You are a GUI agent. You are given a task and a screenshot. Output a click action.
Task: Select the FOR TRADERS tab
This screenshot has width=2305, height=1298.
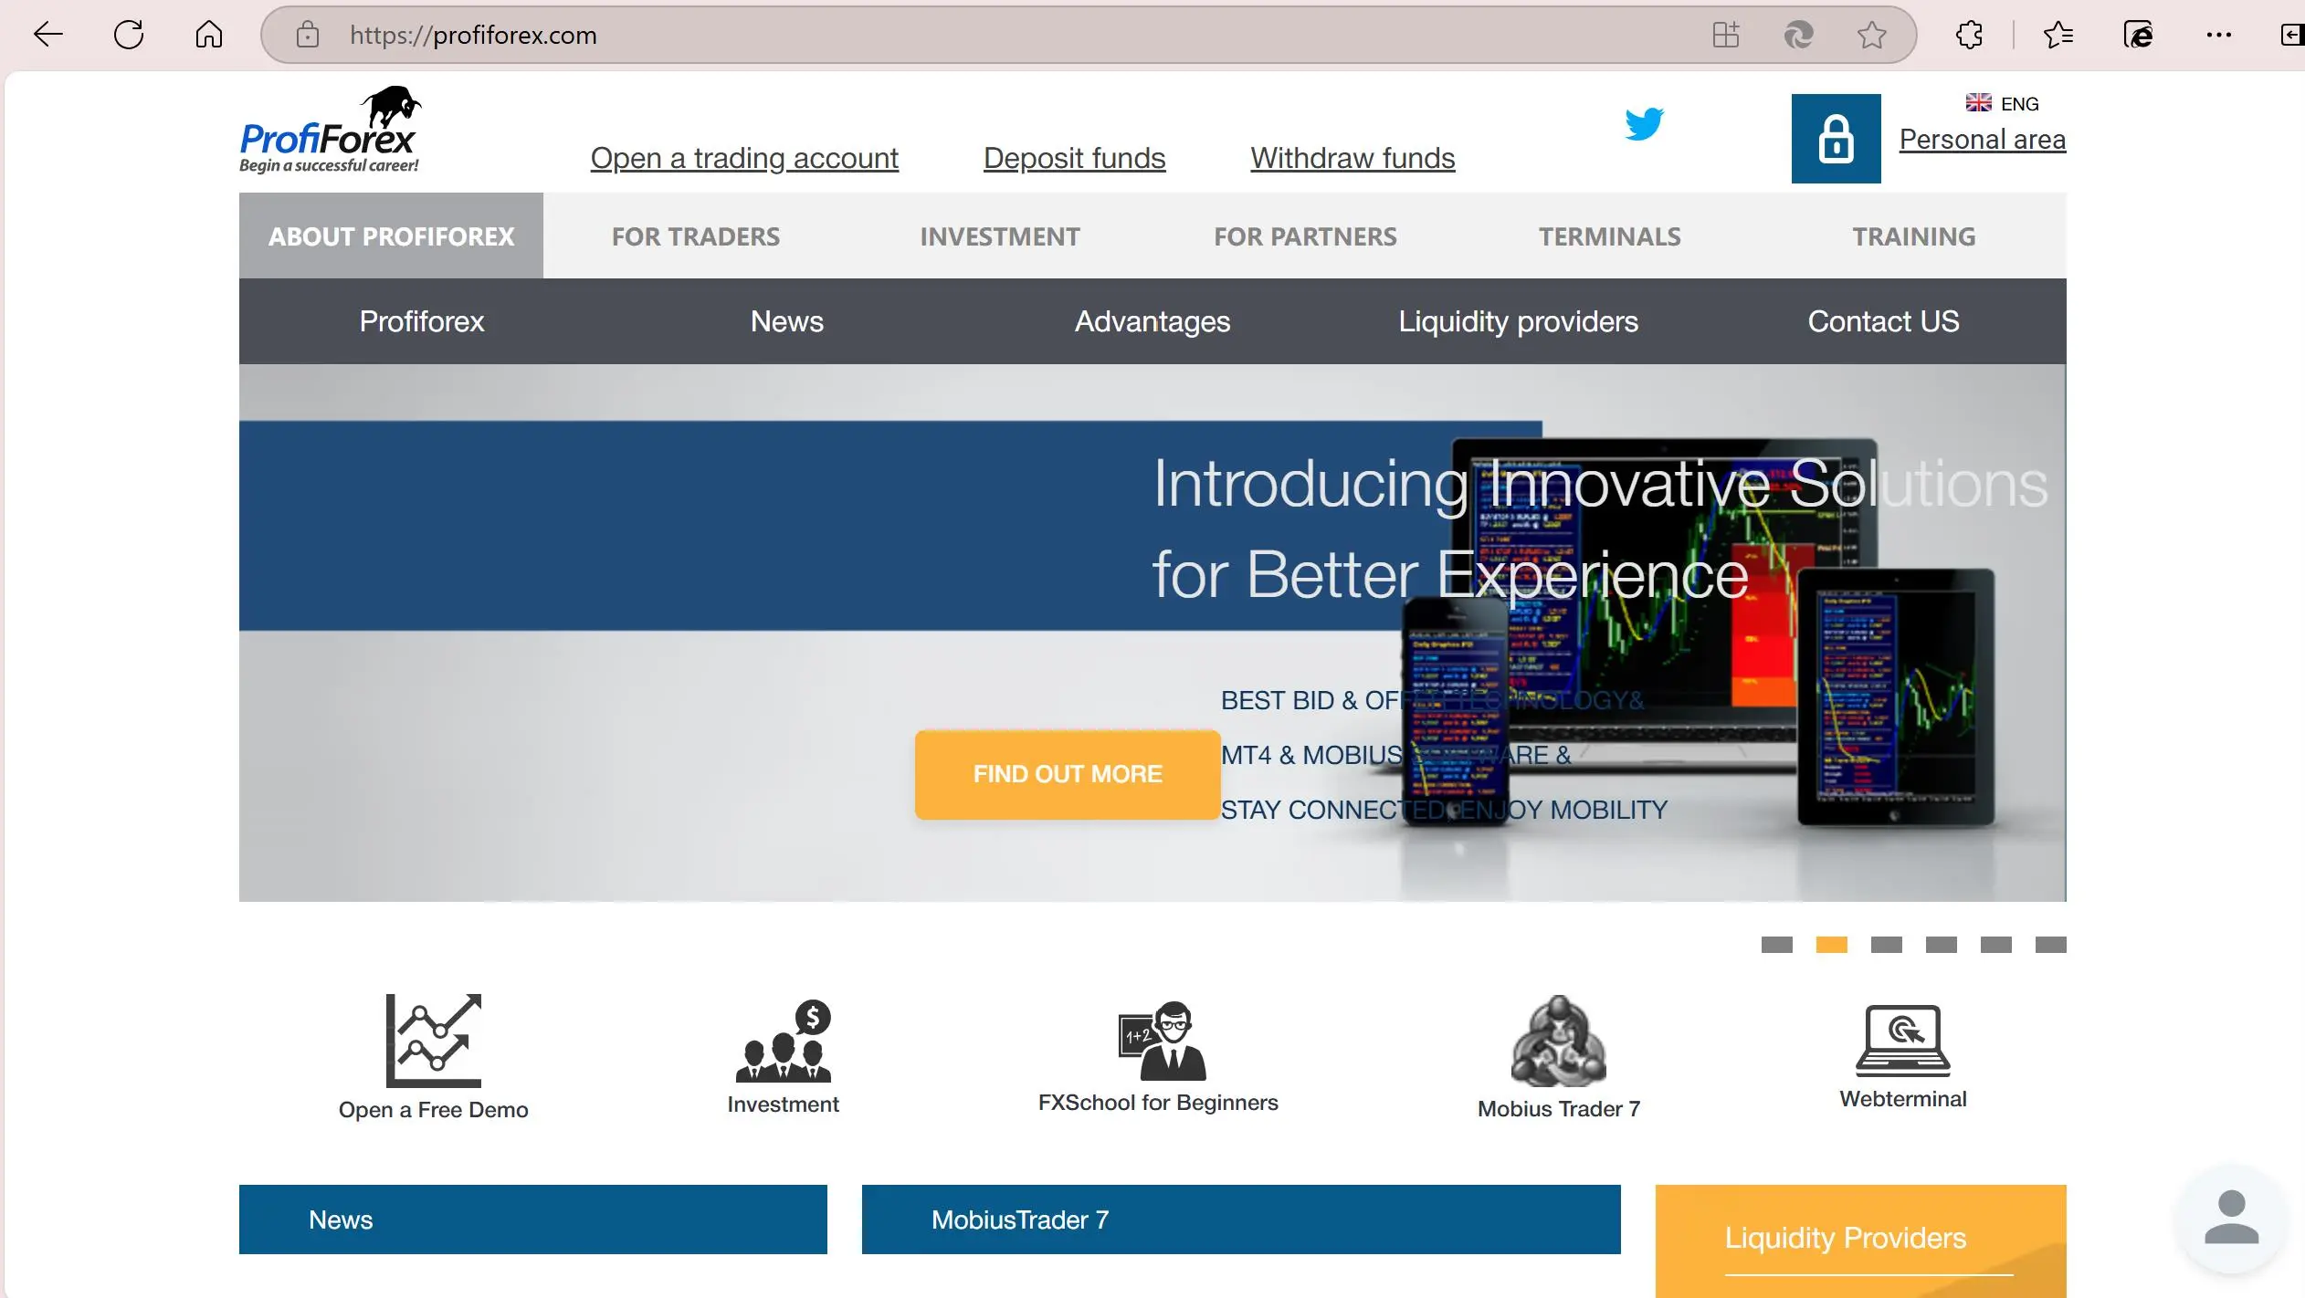click(696, 236)
